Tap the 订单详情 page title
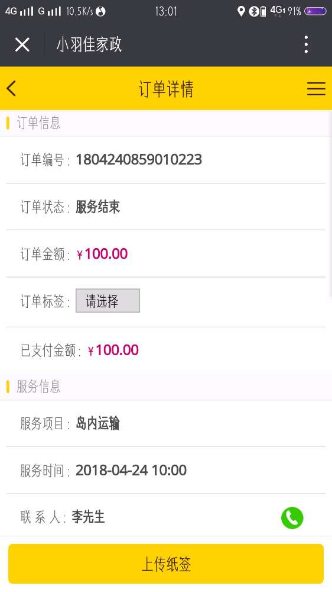Viewport: 332px width, 592px height. [166, 89]
